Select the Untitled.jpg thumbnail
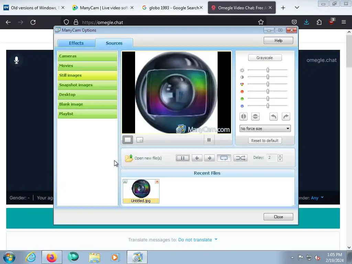Screen dimensions: 352x264 (x=141, y=191)
